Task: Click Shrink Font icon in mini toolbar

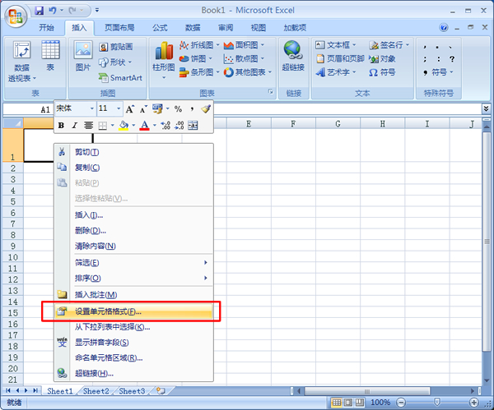Action: click(143, 109)
